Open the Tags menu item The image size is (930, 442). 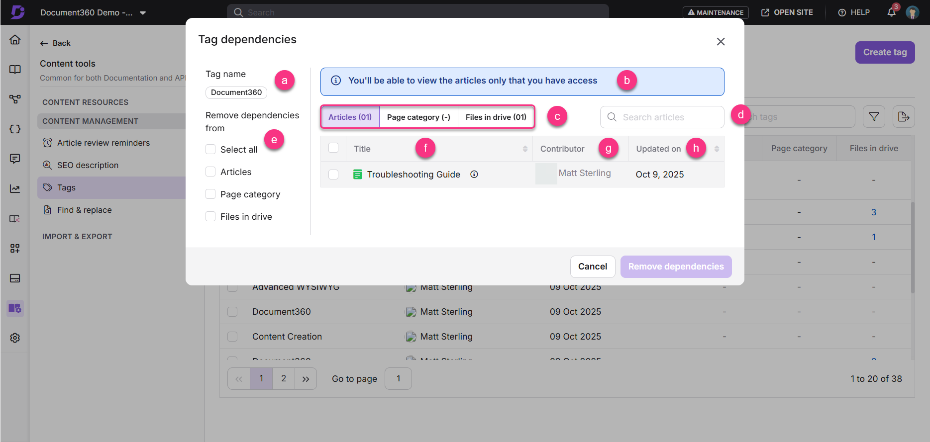(111, 187)
